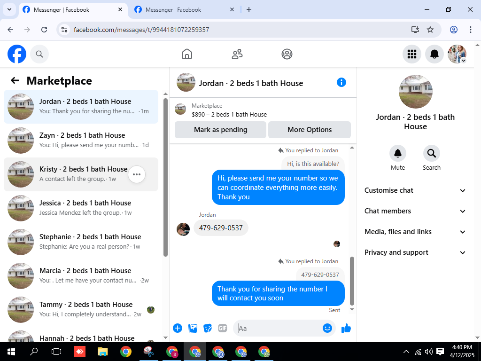Open Windows taskbar search
The width and height of the screenshot is (481, 361).
pyautogui.click(x=34, y=352)
